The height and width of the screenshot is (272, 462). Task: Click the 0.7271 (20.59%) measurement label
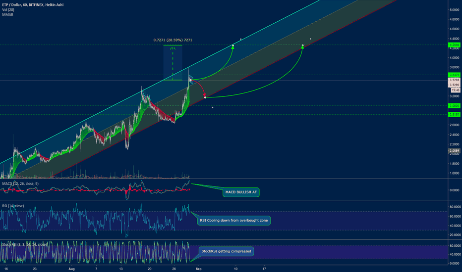(173, 40)
